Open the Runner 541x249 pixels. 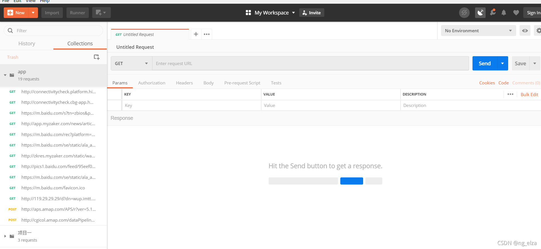(x=78, y=13)
